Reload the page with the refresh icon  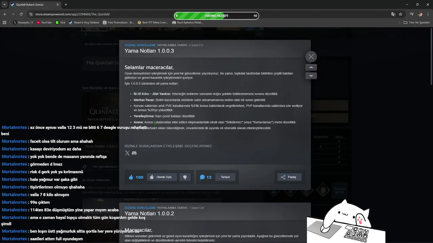pos(21,14)
